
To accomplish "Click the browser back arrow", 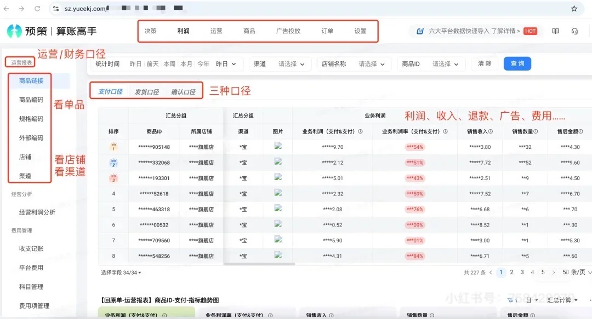I will [7, 8].
